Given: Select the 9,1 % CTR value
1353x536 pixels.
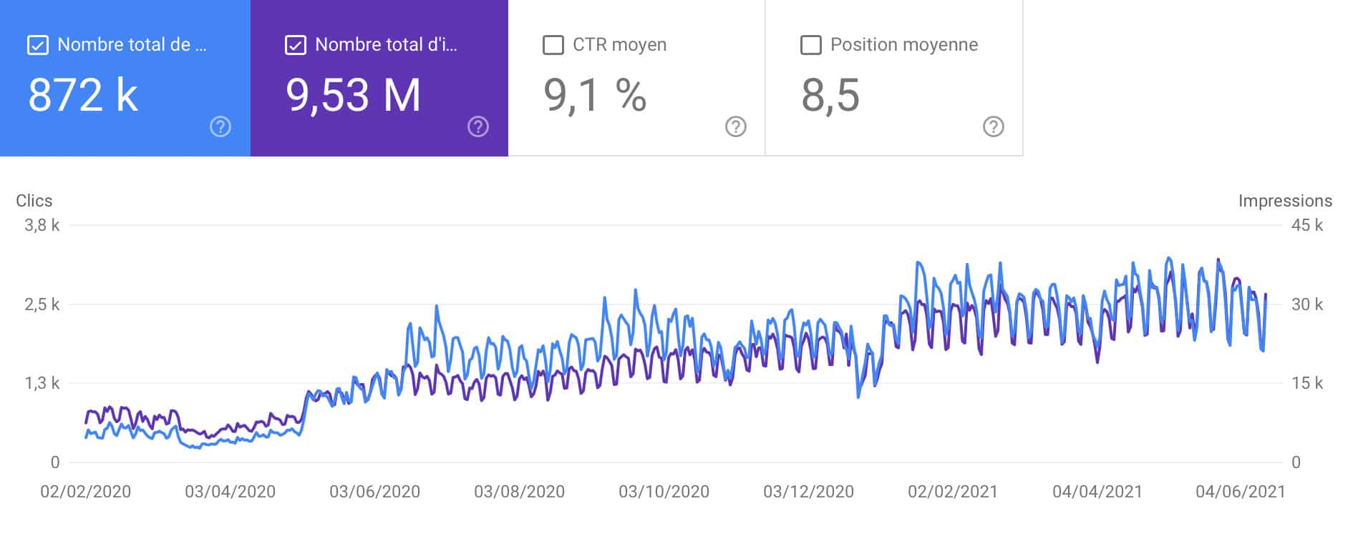Looking at the screenshot, I should point(595,95).
